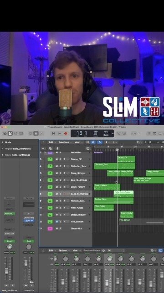Image resolution: width=164 pixels, height=293 pixels.
Task: Toggle the Sends on Faders power button
Action: [x=103, y=250]
